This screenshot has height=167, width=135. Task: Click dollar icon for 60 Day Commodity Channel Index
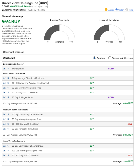pyautogui.click(x=8, y=146)
